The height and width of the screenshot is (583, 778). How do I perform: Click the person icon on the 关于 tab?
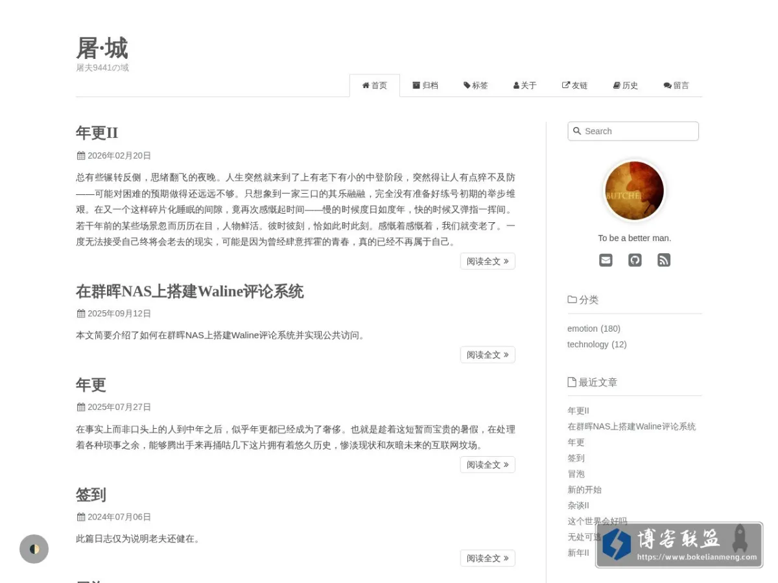click(517, 86)
